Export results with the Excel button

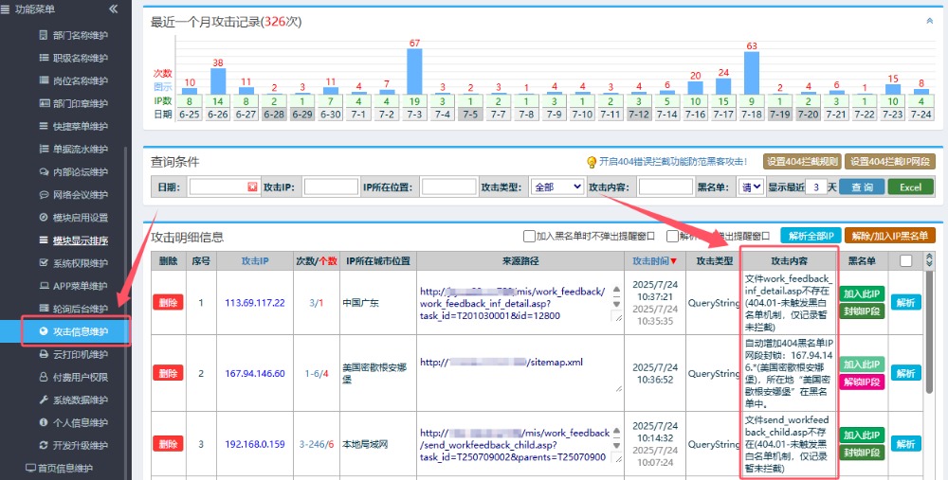tap(910, 187)
